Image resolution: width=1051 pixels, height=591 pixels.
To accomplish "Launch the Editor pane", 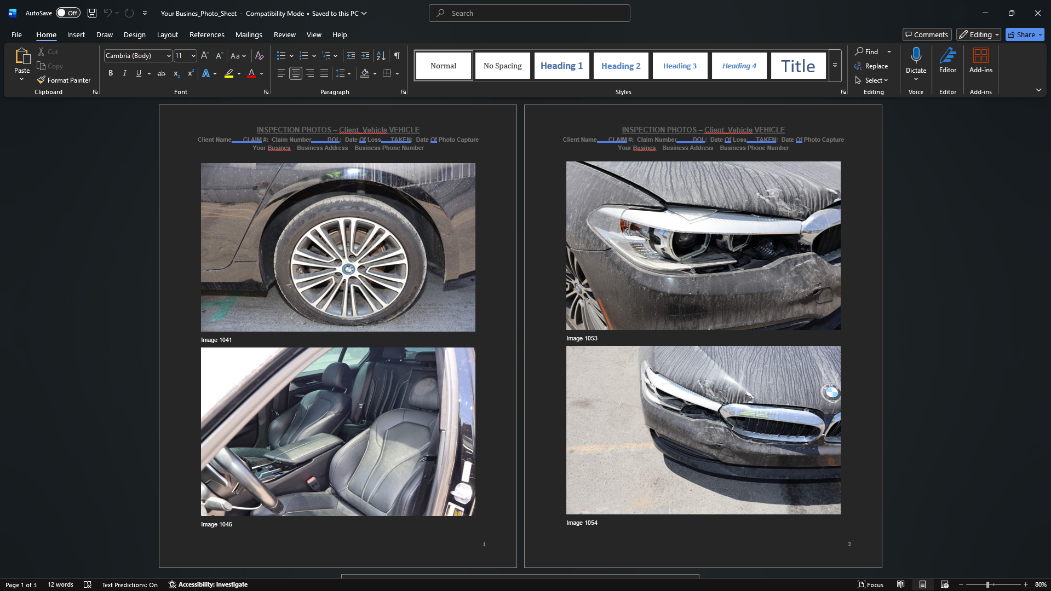I will [x=947, y=61].
